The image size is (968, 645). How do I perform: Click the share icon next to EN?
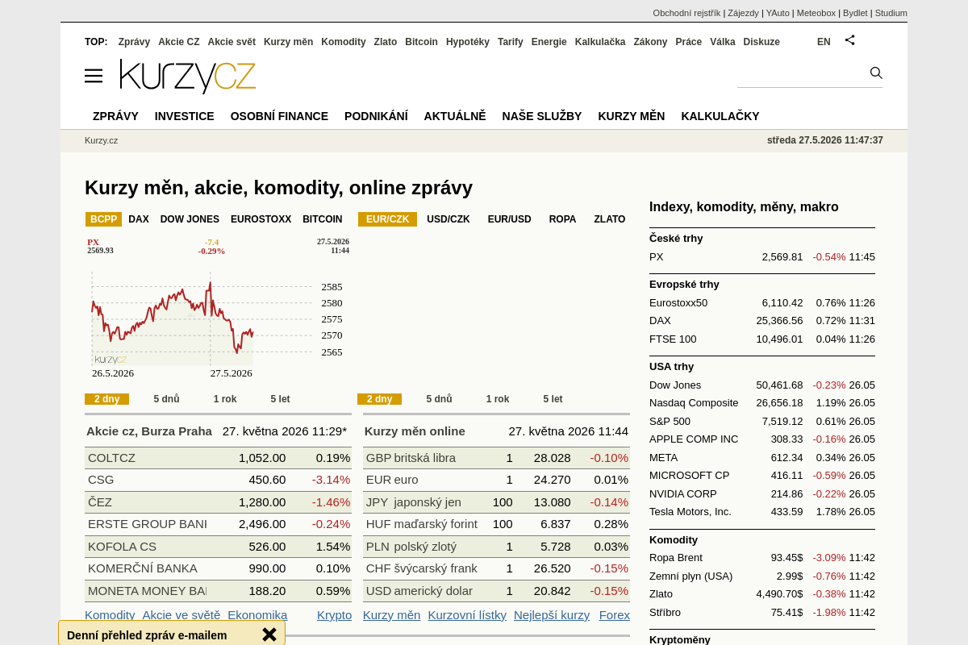pyautogui.click(x=849, y=40)
